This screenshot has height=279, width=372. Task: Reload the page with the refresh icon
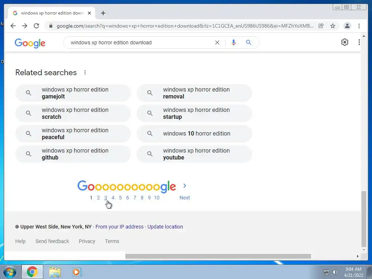pos(36,26)
